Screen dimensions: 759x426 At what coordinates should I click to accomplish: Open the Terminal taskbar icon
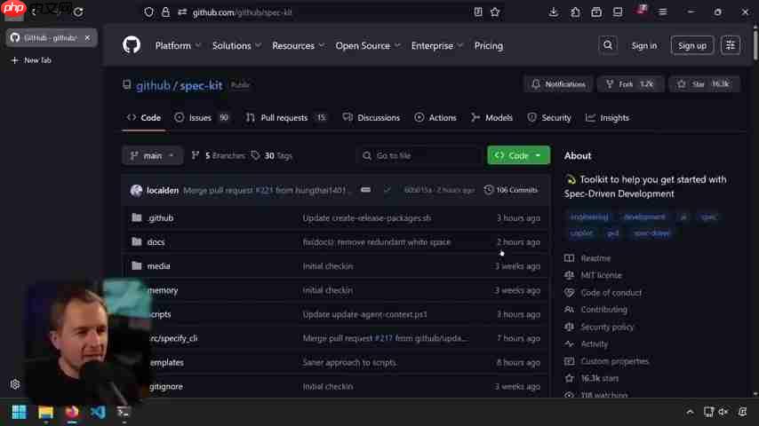124,412
